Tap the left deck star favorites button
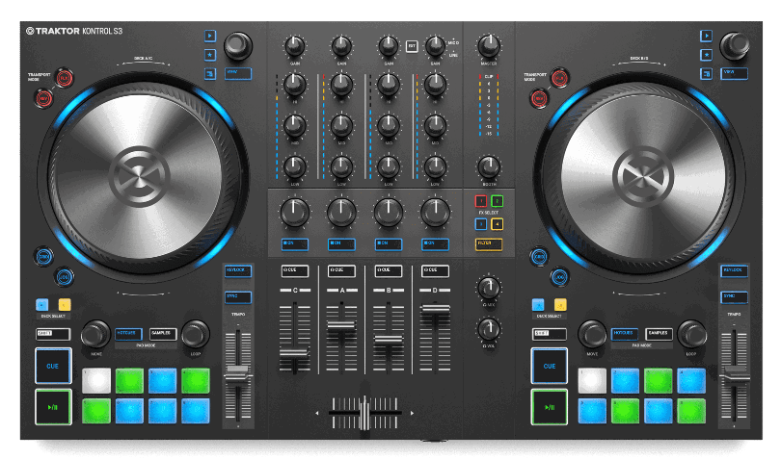 pos(210,55)
